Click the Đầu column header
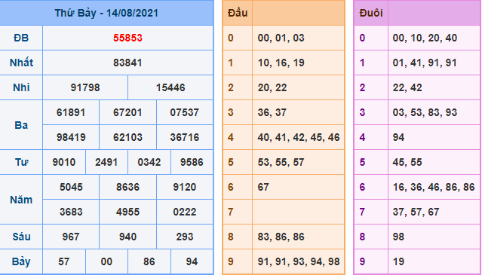The image size is (482, 275). pyautogui.click(x=238, y=14)
